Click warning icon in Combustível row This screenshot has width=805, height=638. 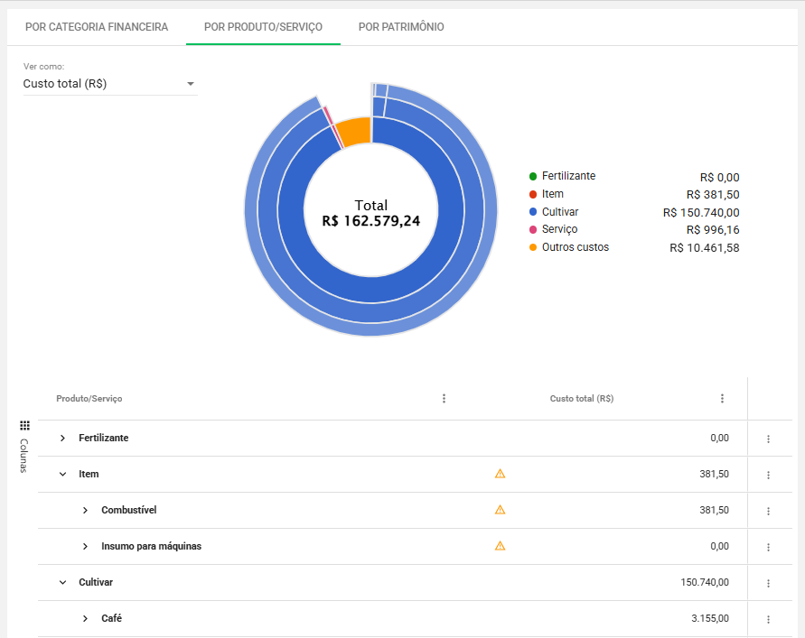[500, 510]
